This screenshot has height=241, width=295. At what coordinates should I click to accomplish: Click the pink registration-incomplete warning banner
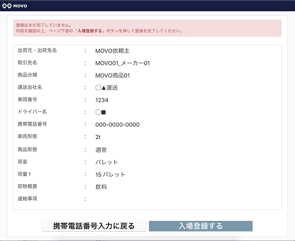147,28
